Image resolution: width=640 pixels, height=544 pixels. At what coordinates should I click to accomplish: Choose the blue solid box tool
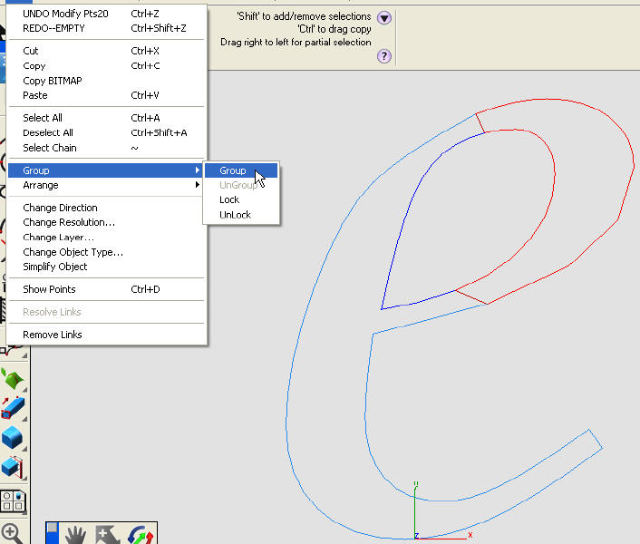pyautogui.click(x=12, y=437)
